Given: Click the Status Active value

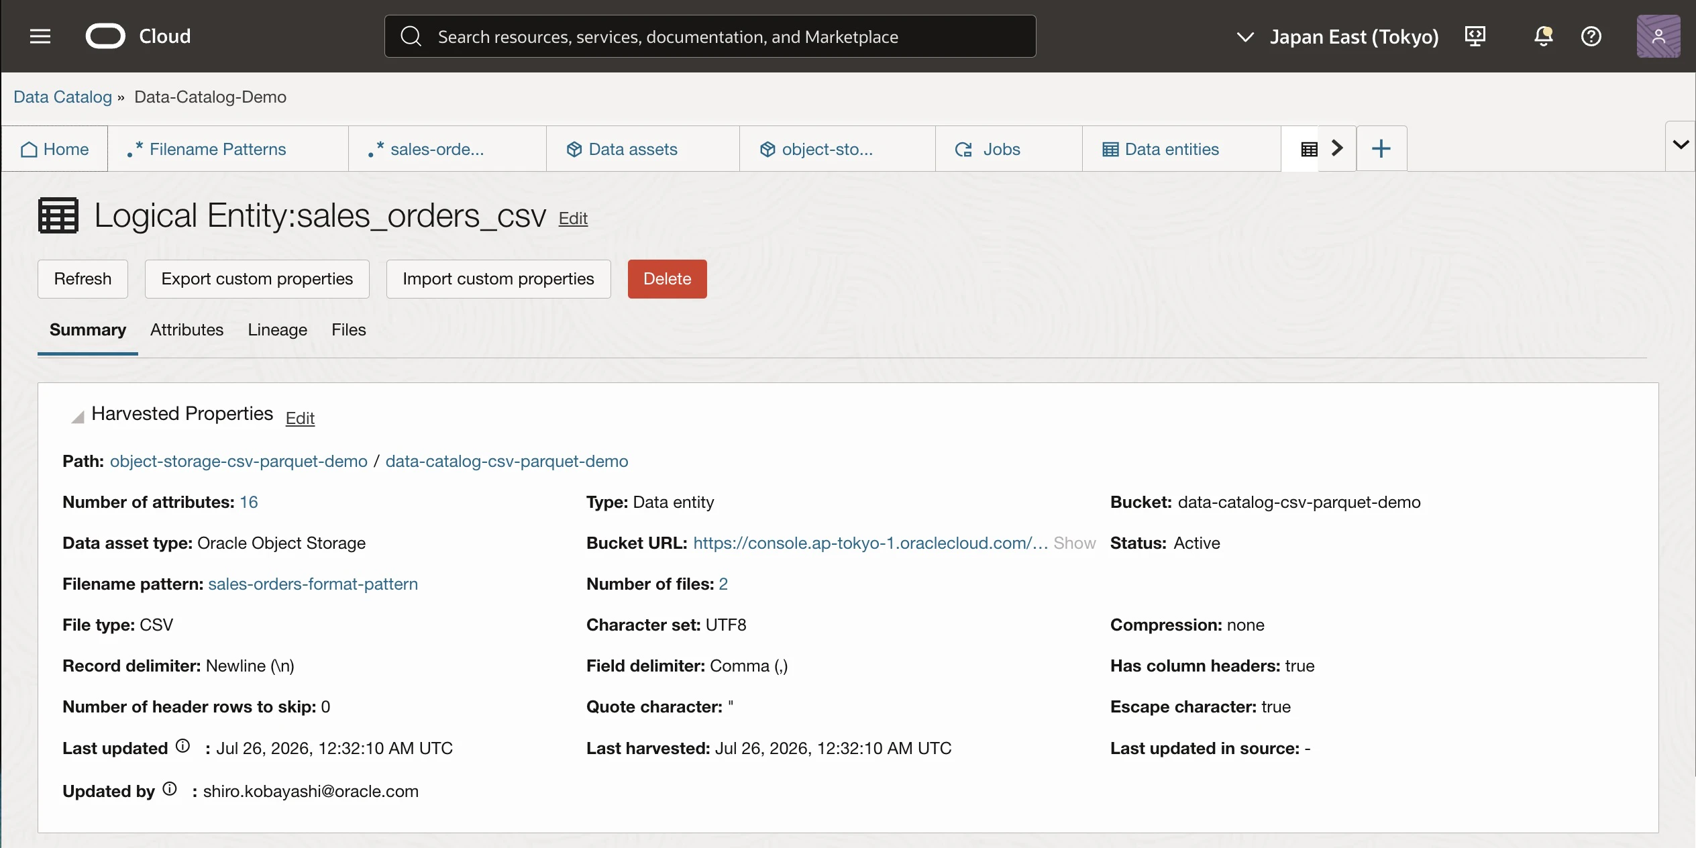Looking at the screenshot, I should [1197, 543].
